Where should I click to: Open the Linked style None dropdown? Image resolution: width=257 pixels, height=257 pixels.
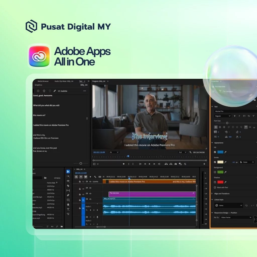tap(229, 205)
